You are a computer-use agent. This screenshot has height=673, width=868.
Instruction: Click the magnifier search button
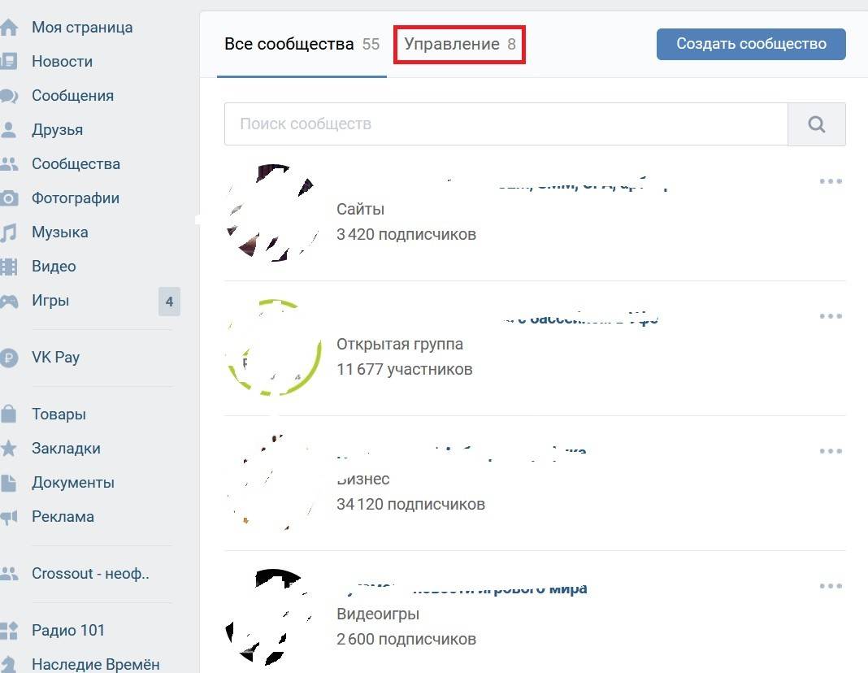(817, 124)
